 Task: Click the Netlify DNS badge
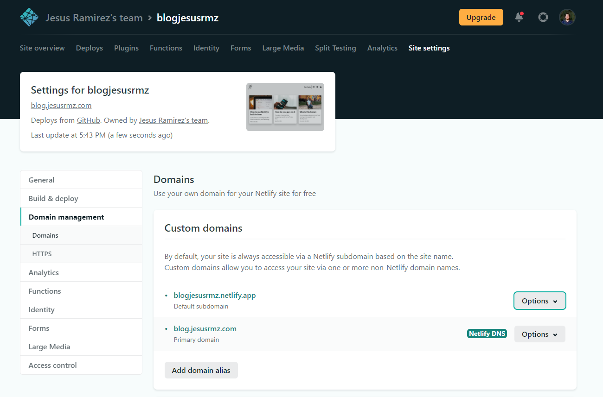487,334
